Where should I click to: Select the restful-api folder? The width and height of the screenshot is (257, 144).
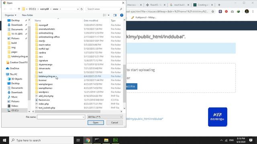pyautogui.click(x=44, y=49)
